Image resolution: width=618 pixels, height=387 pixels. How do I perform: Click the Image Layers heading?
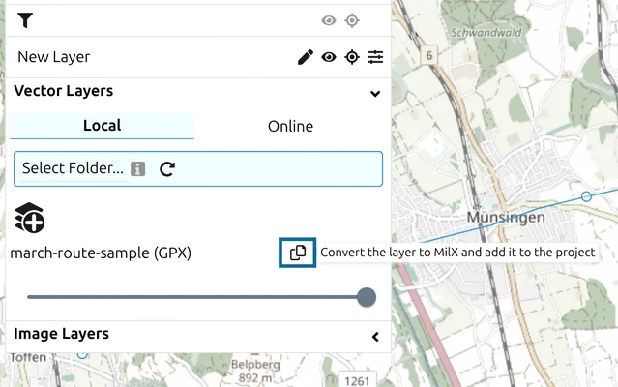(62, 334)
